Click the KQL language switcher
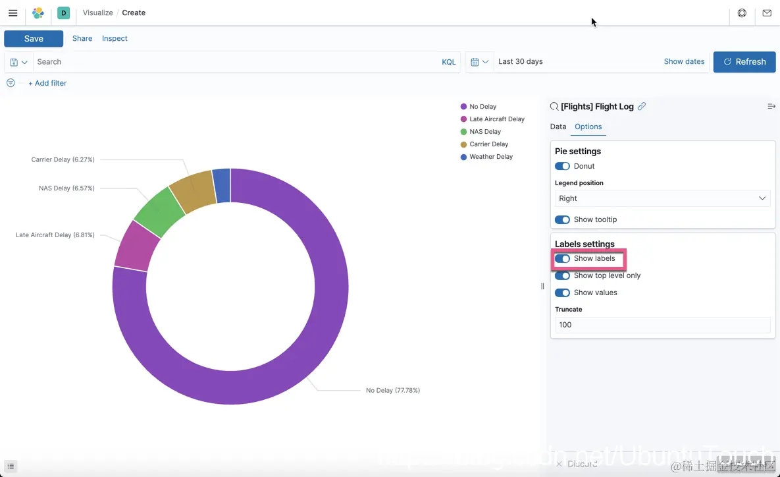Viewport: 780px width, 477px height. coord(449,62)
